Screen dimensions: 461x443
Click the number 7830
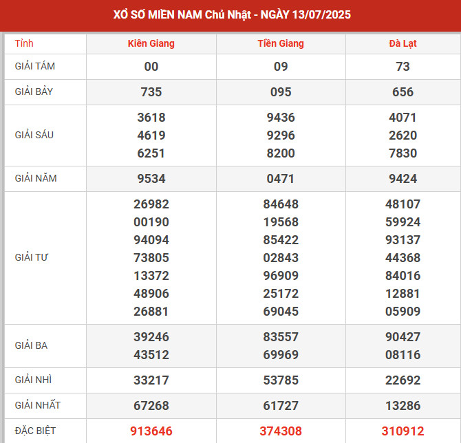[x=403, y=153]
